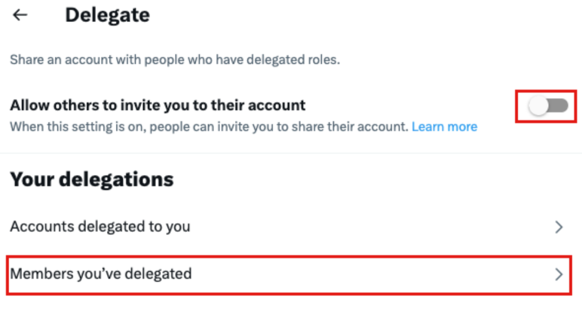Open the Learn more link

[x=445, y=127]
